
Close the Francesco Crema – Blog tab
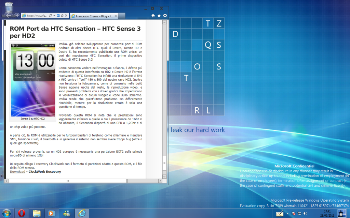point(116,16)
